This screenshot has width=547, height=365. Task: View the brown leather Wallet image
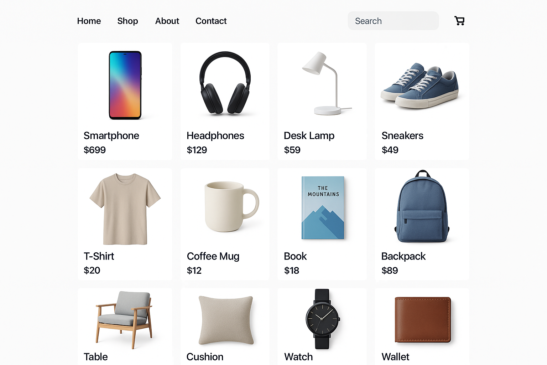(x=423, y=319)
